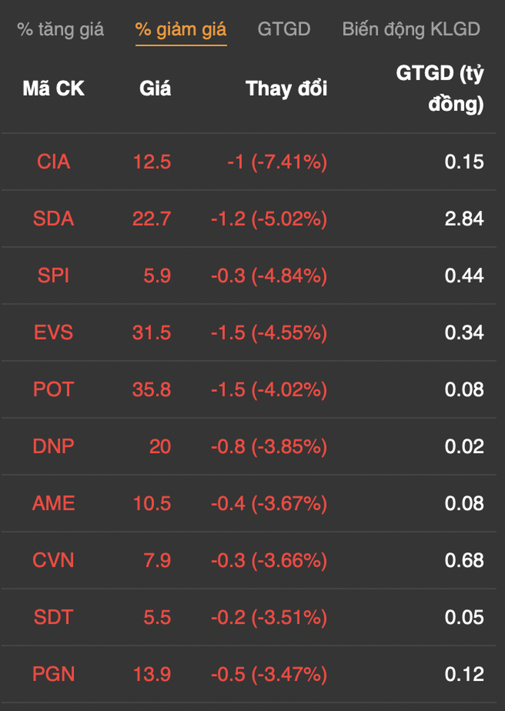Click the POT stock code
This screenshot has height=711, width=505.
click(53, 389)
